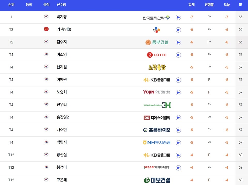
Task: Click the 한국토지신탁 sponsor logo
Action: 157,18
